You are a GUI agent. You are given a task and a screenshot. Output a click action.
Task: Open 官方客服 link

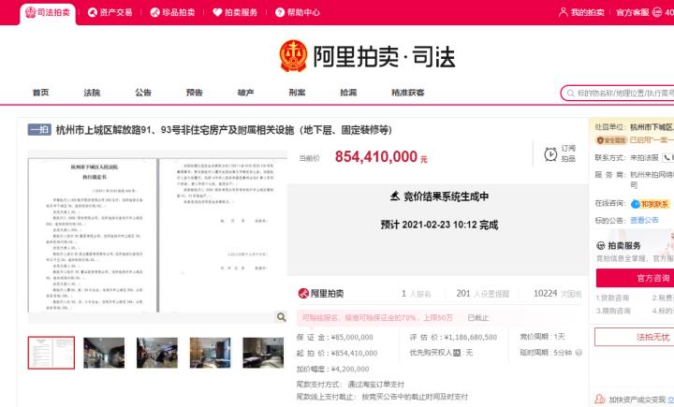point(632,12)
